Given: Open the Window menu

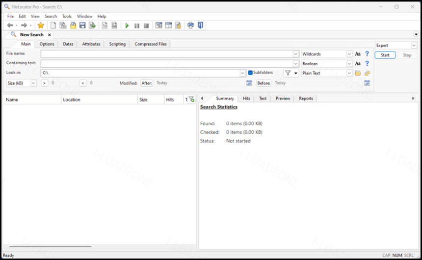Looking at the screenshot, I should click(84, 16).
